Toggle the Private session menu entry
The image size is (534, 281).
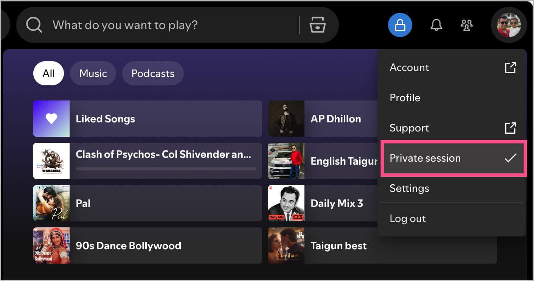click(425, 158)
